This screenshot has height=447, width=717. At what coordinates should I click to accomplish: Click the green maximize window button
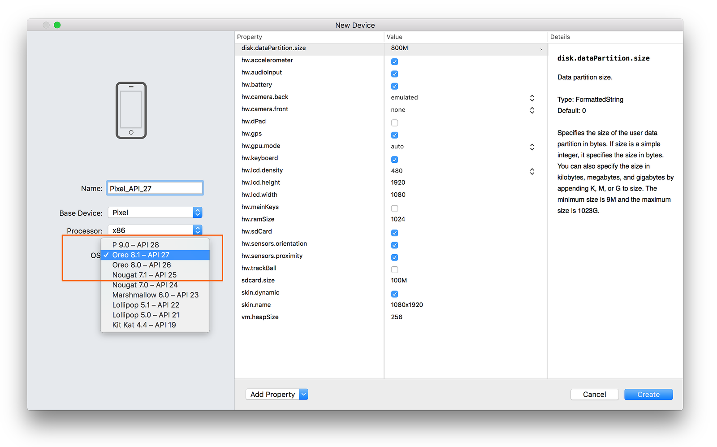click(x=57, y=25)
